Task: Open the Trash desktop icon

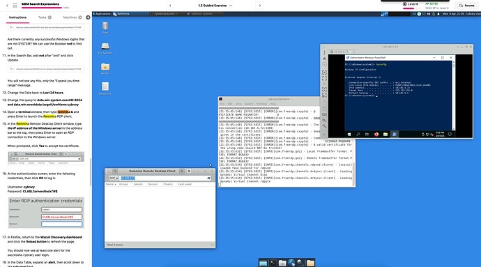Action: pyautogui.click(x=105, y=27)
